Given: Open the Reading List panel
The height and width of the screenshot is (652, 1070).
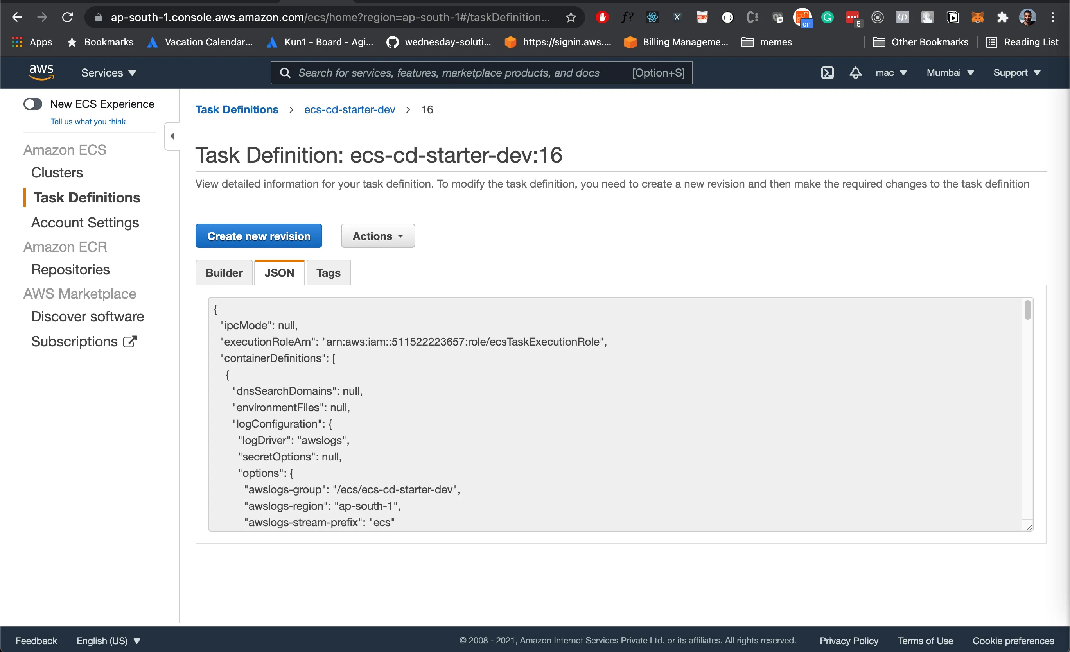Looking at the screenshot, I should 1022,42.
